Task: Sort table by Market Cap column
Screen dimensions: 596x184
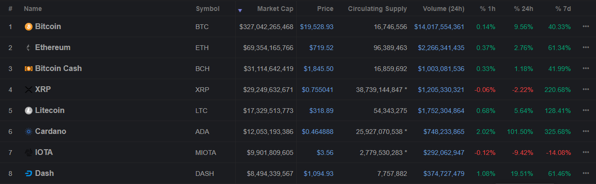Action: (x=275, y=9)
